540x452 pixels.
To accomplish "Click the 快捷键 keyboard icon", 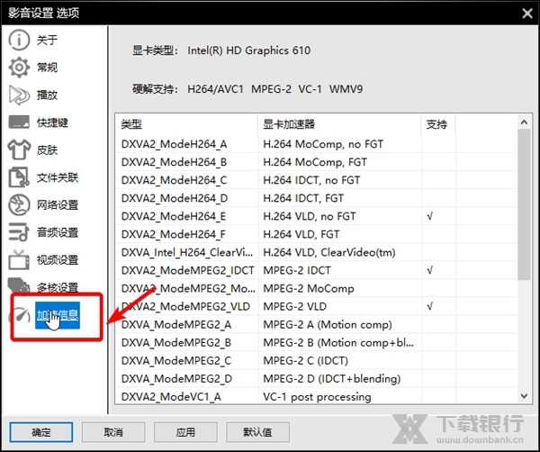I will [19, 122].
